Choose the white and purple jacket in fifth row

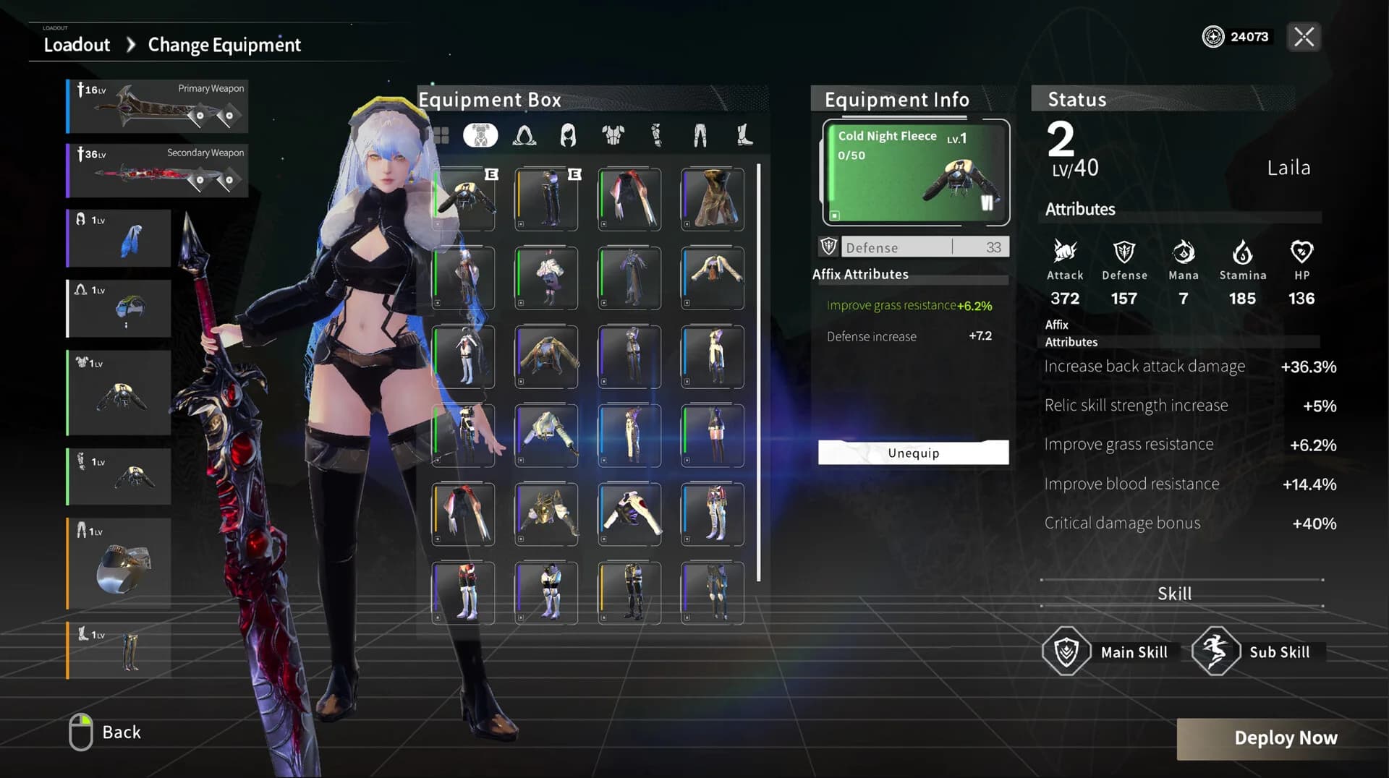629,515
